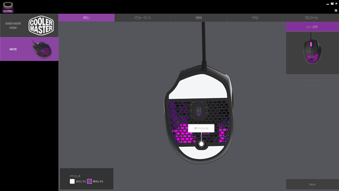Close the MasterPlus window
Image resolution: width=339 pixels, height=191 pixels.
336,4
